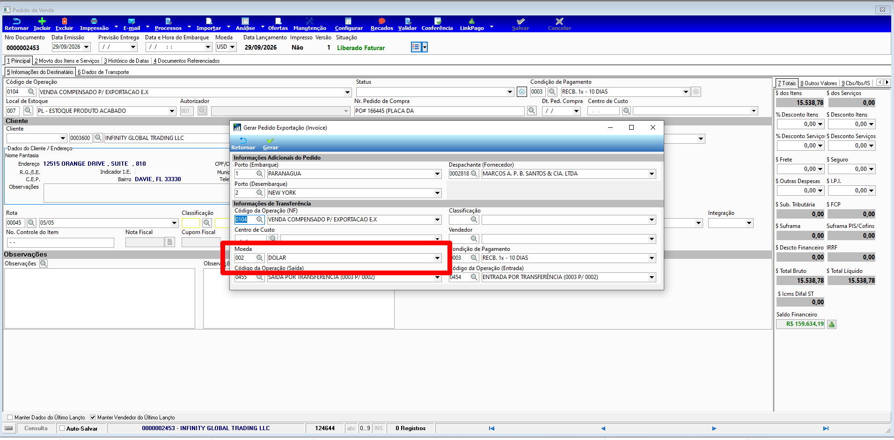Screen dimensions: 894x440
Task: Open Despachante (Fornecedor) lookup magnifier
Action: click(x=474, y=174)
